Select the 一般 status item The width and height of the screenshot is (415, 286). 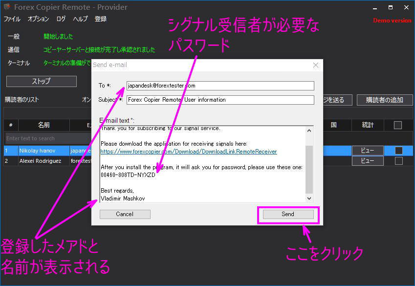click(x=13, y=36)
